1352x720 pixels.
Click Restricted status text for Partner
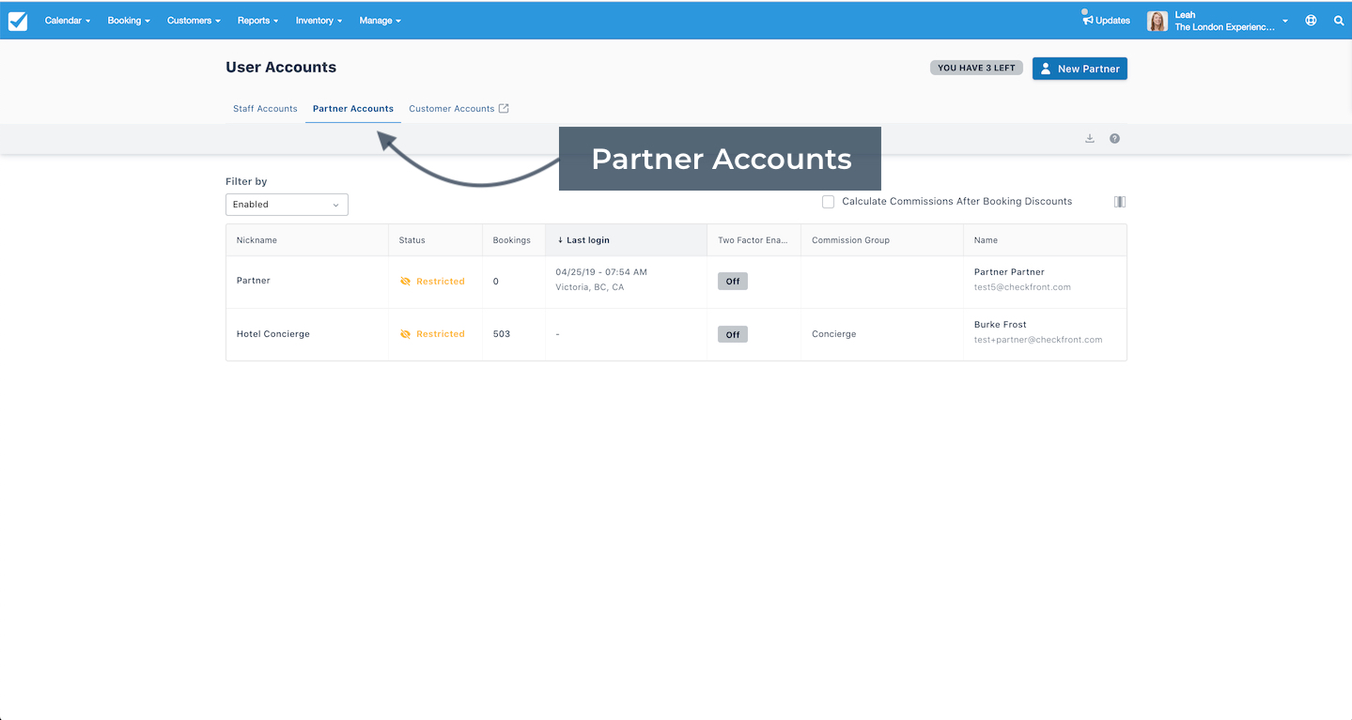click(441, 282)
